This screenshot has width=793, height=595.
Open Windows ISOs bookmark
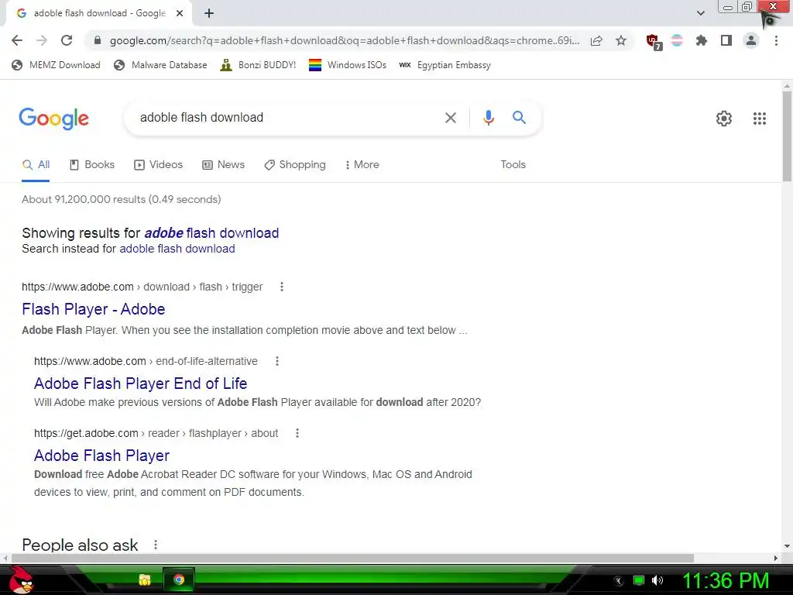pyautogui.click(x=348, y=65)
